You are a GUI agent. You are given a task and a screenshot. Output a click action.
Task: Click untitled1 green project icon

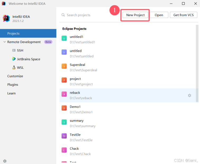64,38
